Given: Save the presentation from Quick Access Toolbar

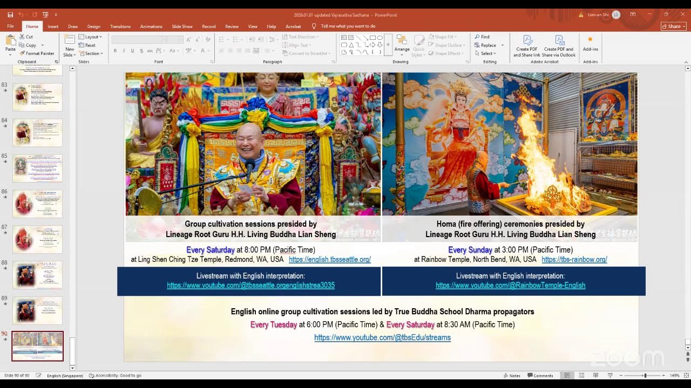Looking at the screenshot, I should [x=10, y=15].
